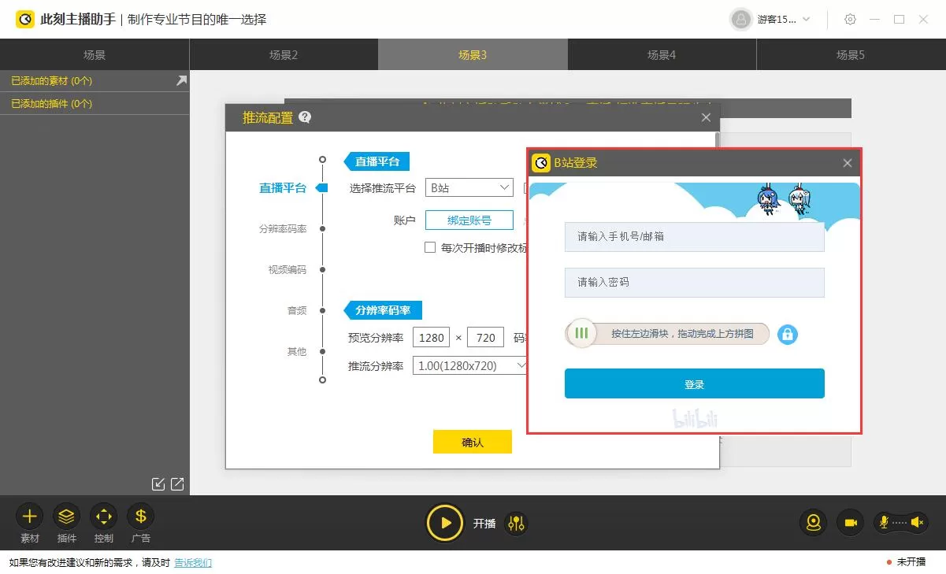This screenshot has width=946, height=574.
Task: Switch to the 场景2 tab
Action: (x=284, y=54)
